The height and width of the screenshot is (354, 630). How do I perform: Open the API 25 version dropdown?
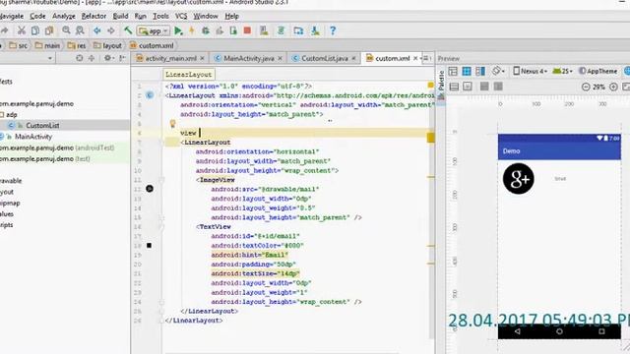[562, 71]
